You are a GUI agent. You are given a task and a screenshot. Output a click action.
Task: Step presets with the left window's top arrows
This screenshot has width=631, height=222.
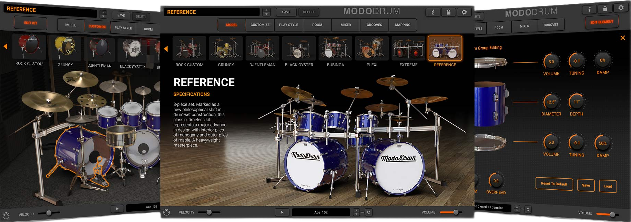tap(103, 14)
